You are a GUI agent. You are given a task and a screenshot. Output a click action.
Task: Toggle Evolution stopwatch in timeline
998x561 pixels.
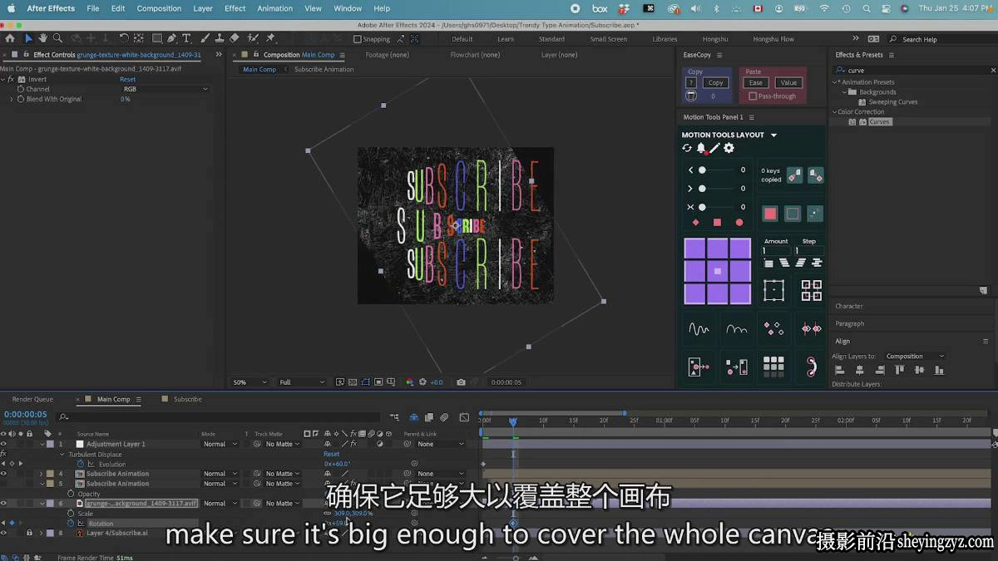coord(81,464)
